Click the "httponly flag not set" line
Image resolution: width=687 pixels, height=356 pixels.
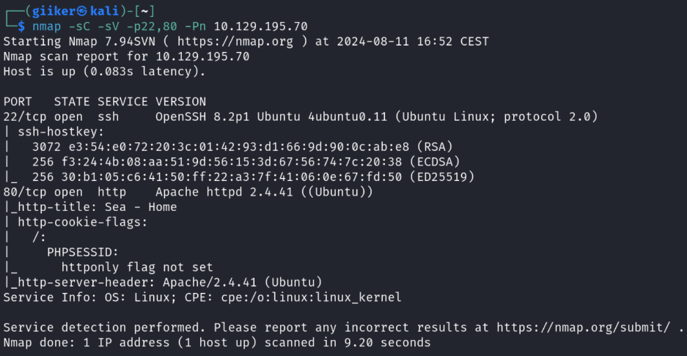coord(137,267)
